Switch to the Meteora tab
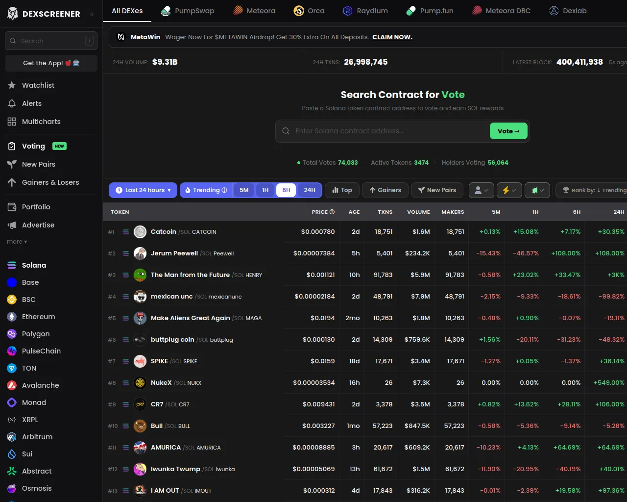Image resolution: width=627 pixels, height=502 pixels. 254,11
